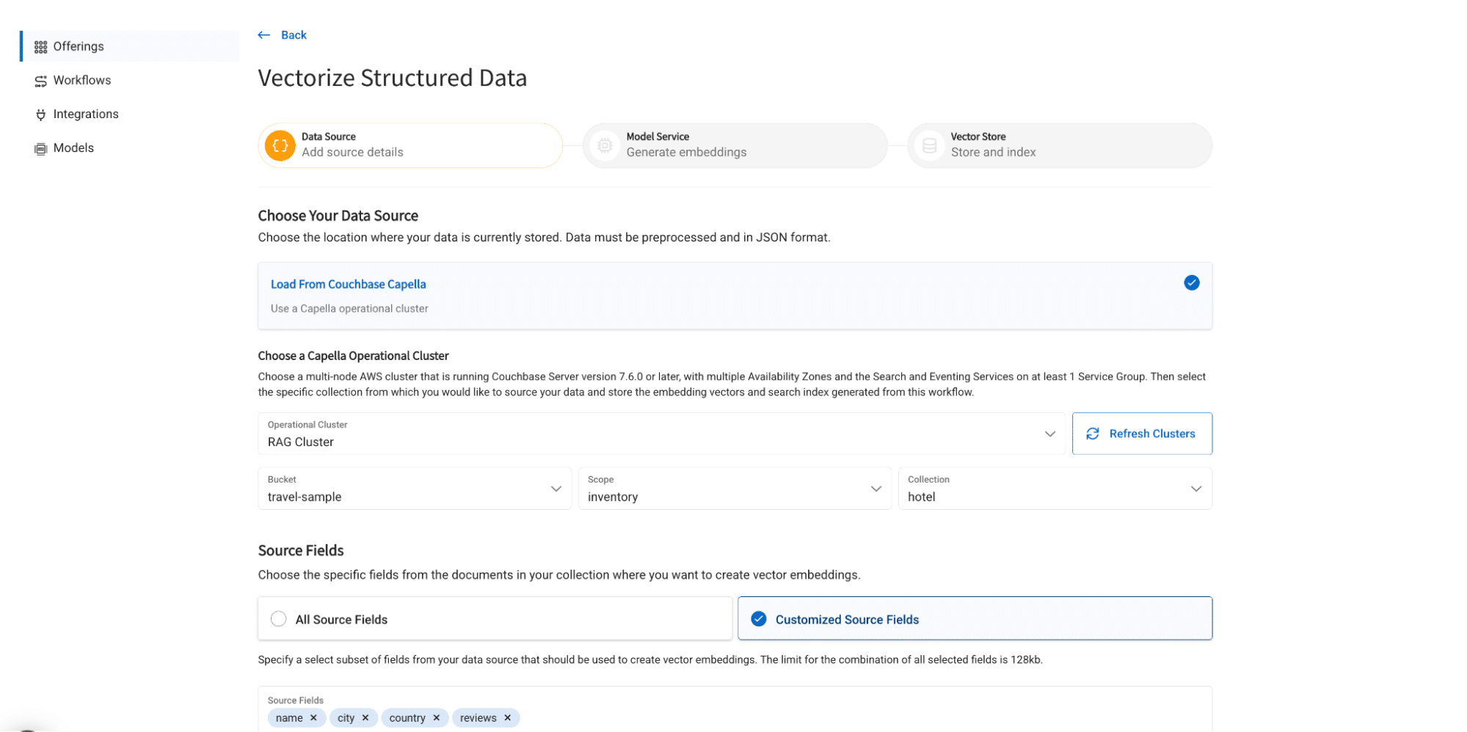Open the Scope dropdown showing inventory
Viewport: 1467px width, 732px height.
[x=735, y=488]
